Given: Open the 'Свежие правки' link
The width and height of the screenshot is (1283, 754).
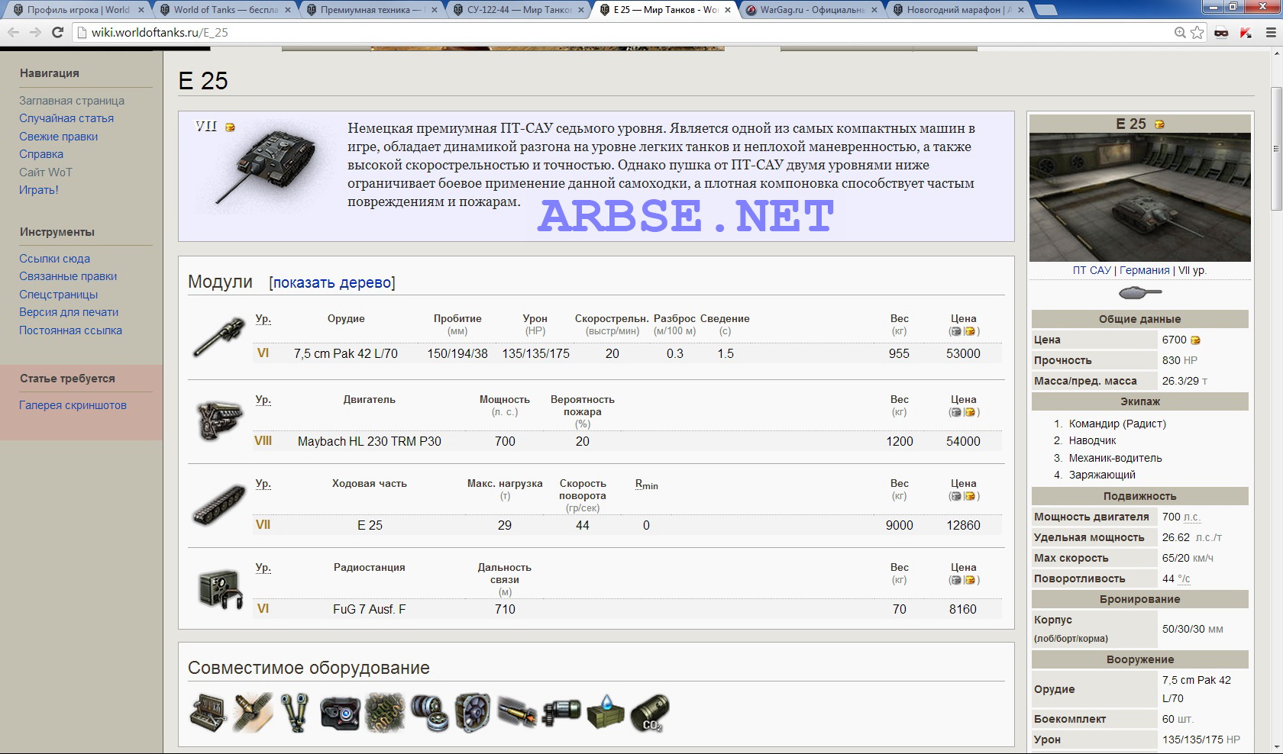Looking at the screenshot, I should tap(58, 137).
